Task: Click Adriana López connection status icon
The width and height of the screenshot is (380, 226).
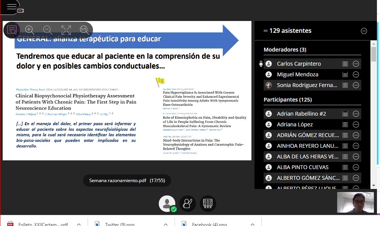Action: 345,124
